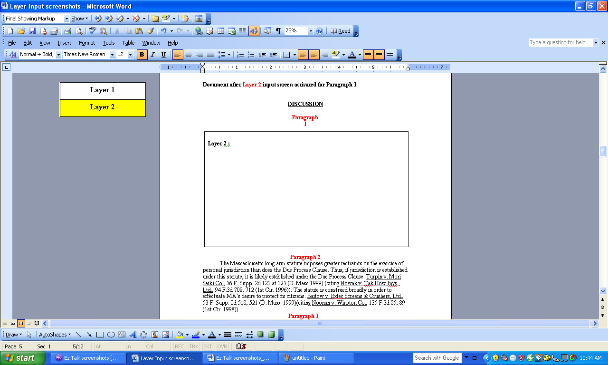Click the Insert Table icon
This screenshot has width=608, height=365.
coord(221,31)
